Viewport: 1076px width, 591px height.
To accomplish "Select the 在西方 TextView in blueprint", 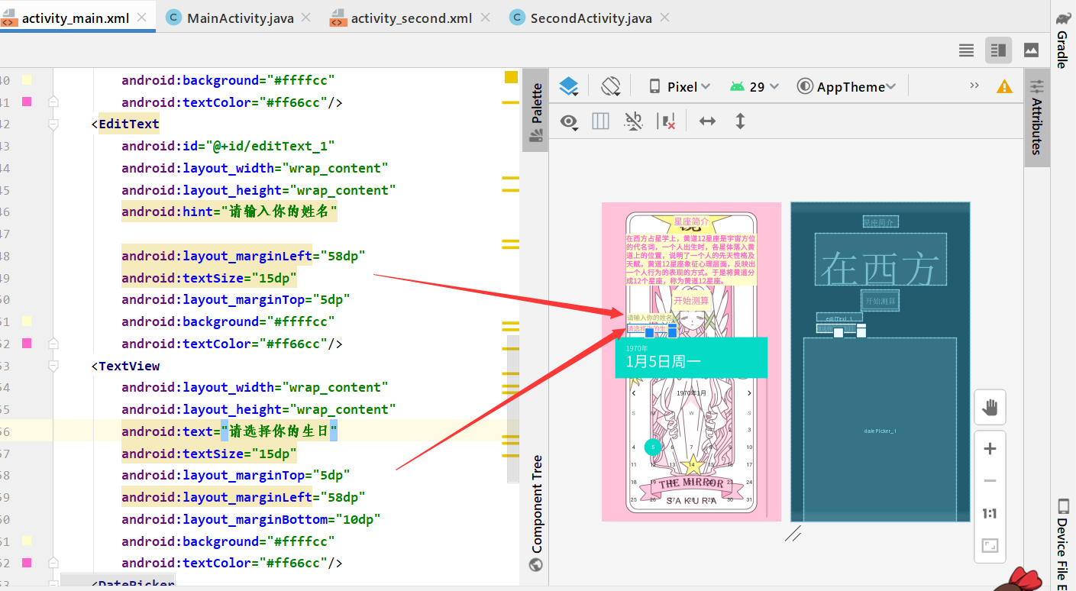I will (x=881, y=260).
